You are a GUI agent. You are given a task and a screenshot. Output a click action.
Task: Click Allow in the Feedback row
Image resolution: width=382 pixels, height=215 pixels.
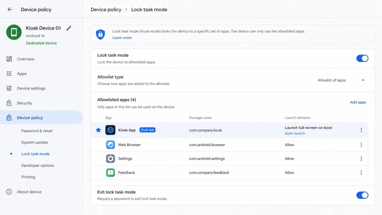(289, 173)
